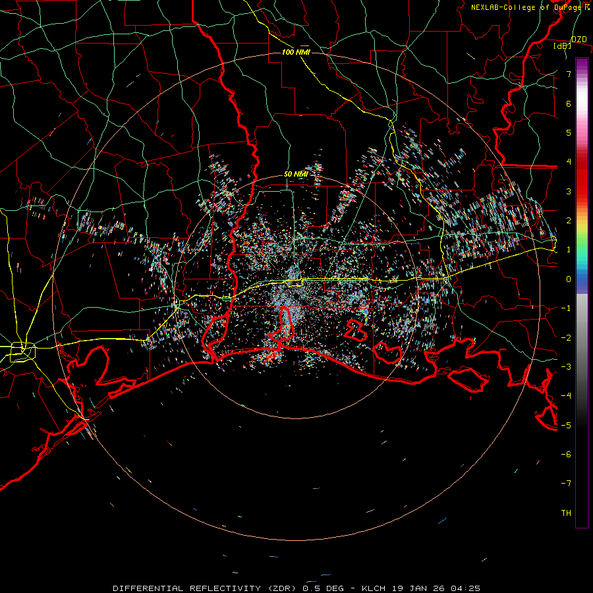This screenshot has width=593, height=593.
Task: Click the red 3 dB band of color bar
Action: point(582,185)
